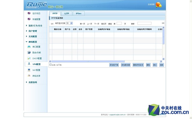Click the 网络共享 sharing icon
Image resolution: width=192 pixels, height=119 pixels.
[x=29, y=76]
